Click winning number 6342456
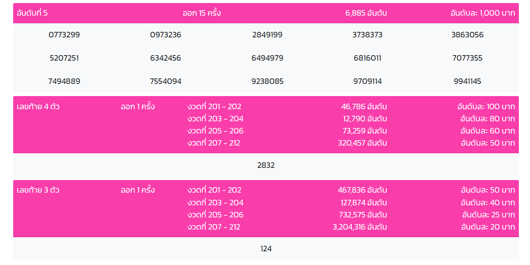Image resolution: width=530 pixels, height=265 pixels. [x=166, y=58]
